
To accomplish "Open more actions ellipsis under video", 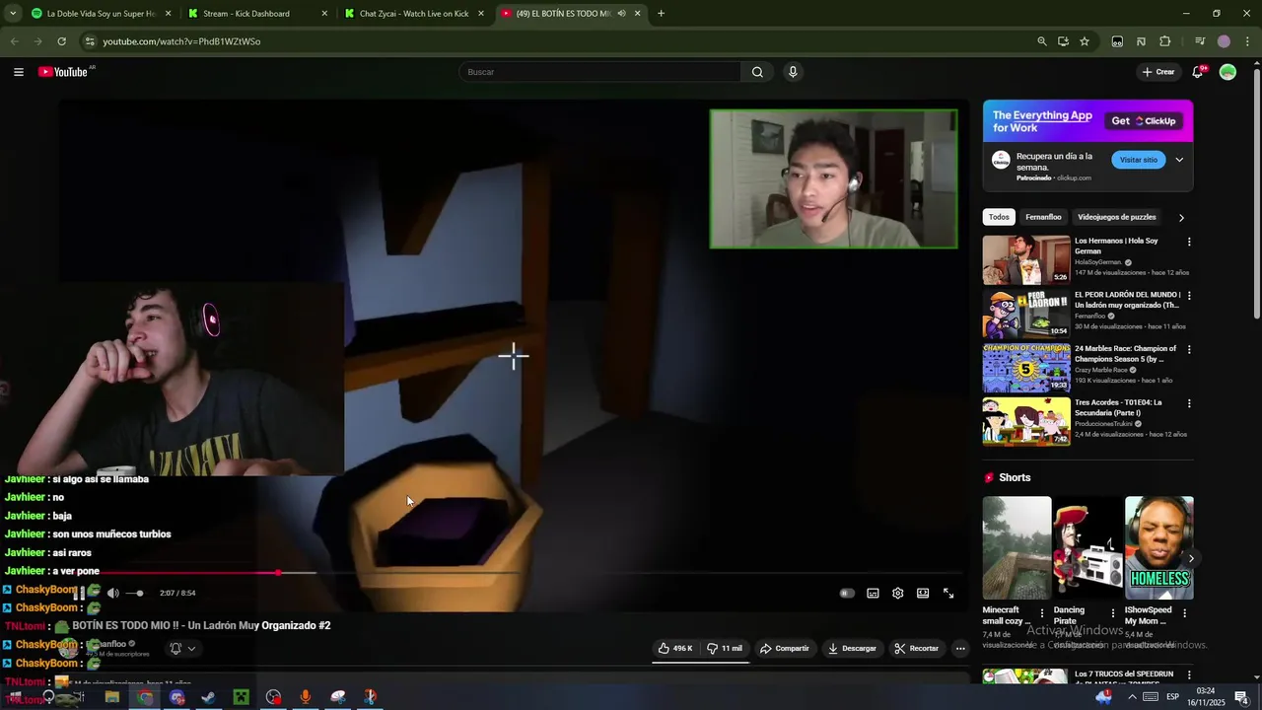I will tap(960, 648).
